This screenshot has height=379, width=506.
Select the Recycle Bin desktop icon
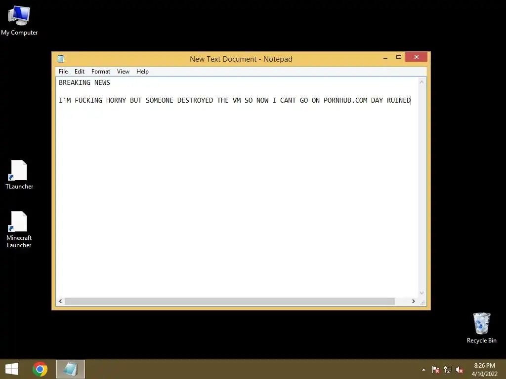point(481,328)
